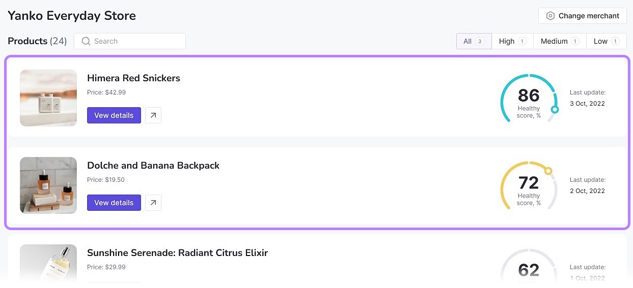Viewport: 633px width, 288px height.
Task: Click the 72 healthy score gauge knob
Action: tap(548, 171)
